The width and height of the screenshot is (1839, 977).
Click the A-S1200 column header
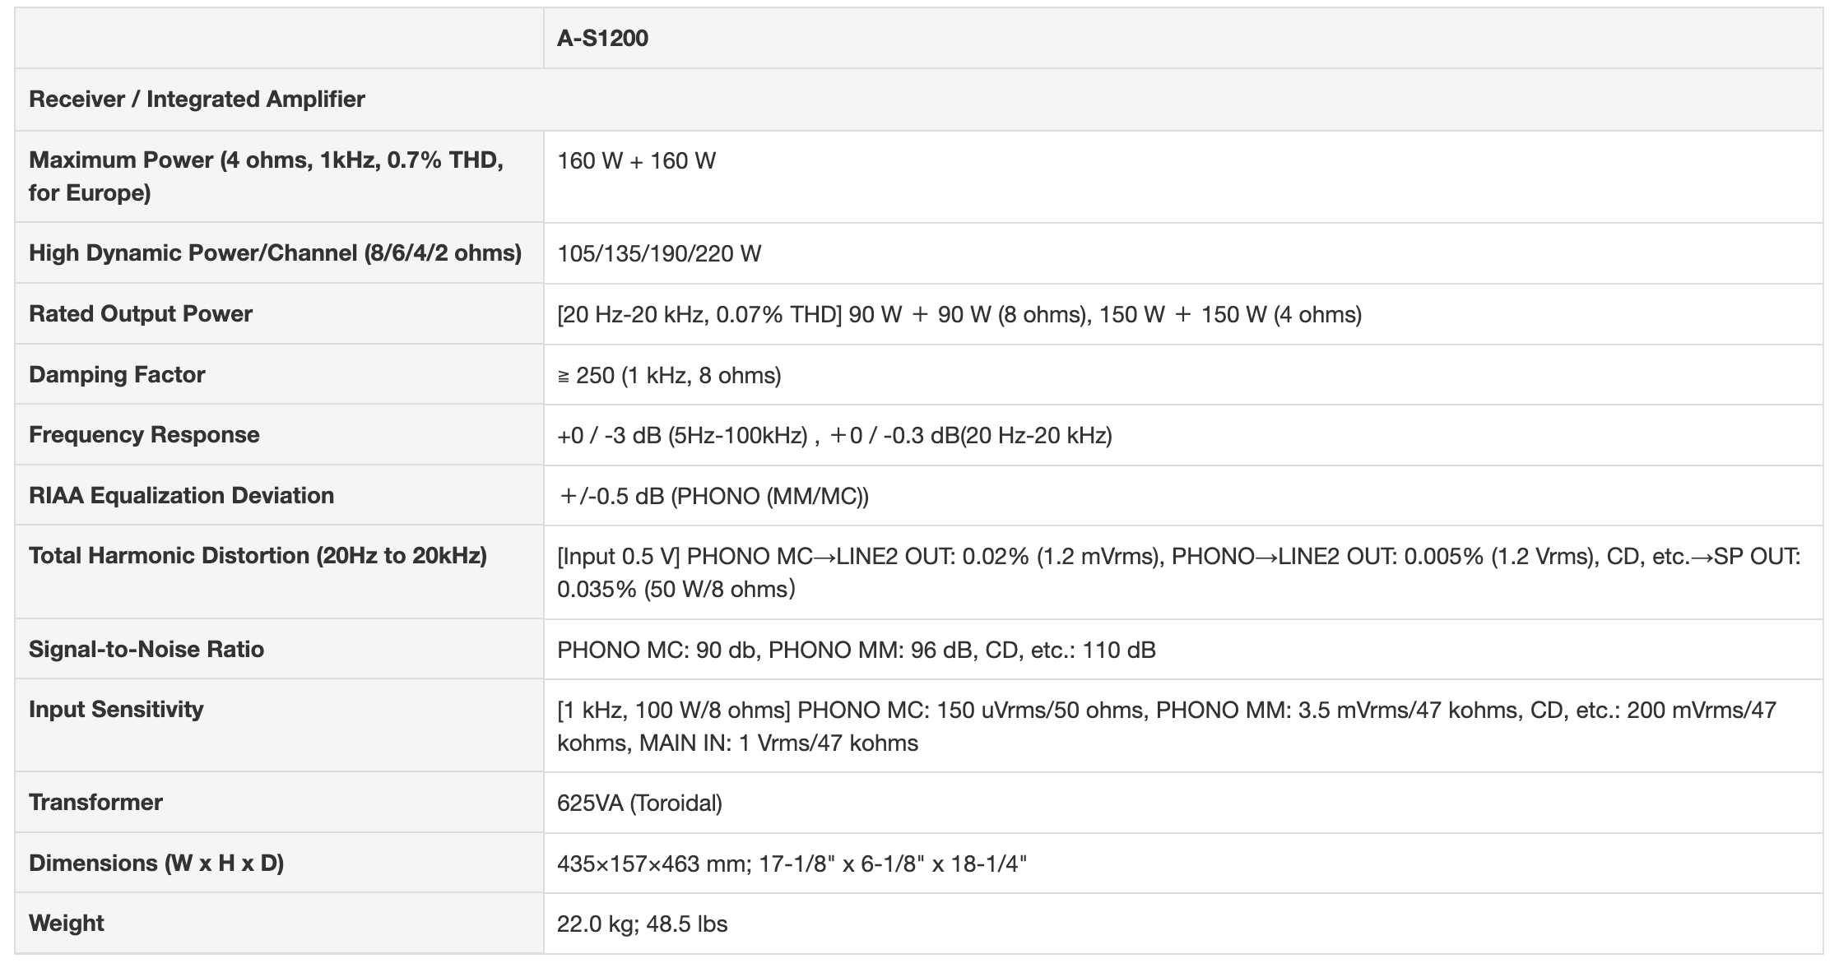602,39
